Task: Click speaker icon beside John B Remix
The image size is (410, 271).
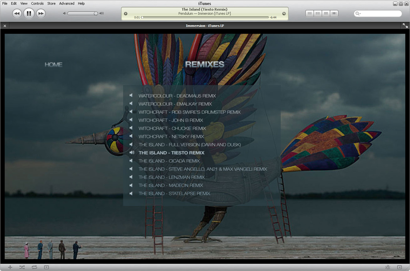Action: pos(131,120)
